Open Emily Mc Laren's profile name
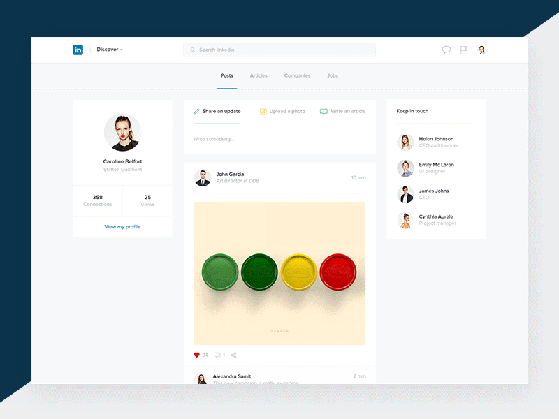Image resolution: width=559 pixels, height=419 pixels. (436, 165)
